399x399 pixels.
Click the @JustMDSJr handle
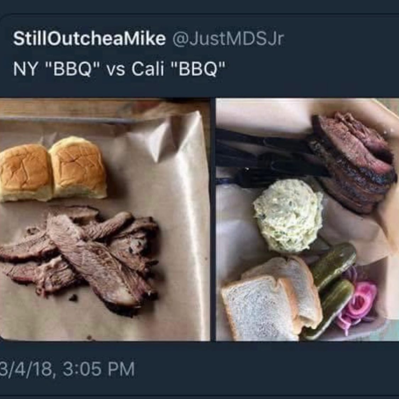(228, 39)
